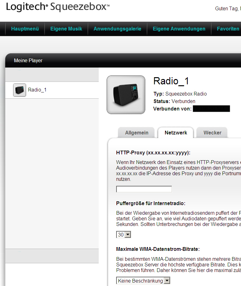Click the Logitech Squeezebox logo

point(58,7)
